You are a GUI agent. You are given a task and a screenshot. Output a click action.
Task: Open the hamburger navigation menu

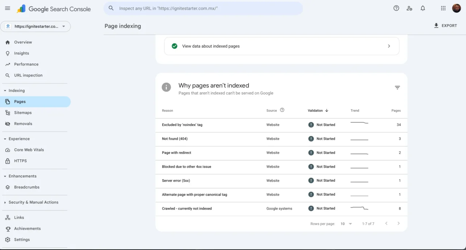pos(7,8)
